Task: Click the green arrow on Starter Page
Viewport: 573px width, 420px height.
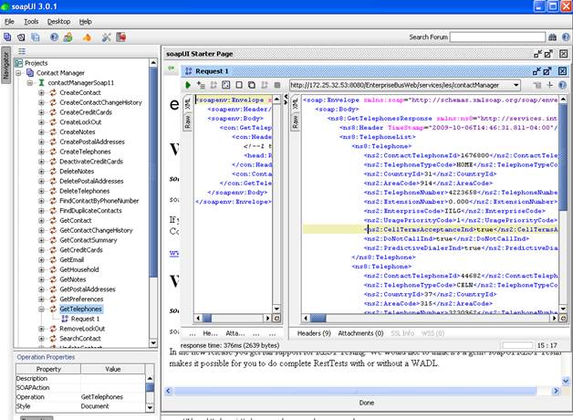Action: pos(171,68)
